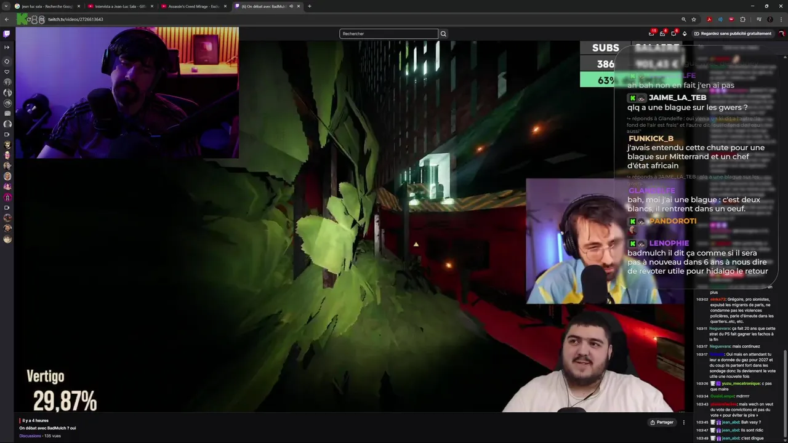Click the twitch.tv address bar URL
The width and height of the screenshot is (788, 443).
pyautogui.click(x=75, y=19)
